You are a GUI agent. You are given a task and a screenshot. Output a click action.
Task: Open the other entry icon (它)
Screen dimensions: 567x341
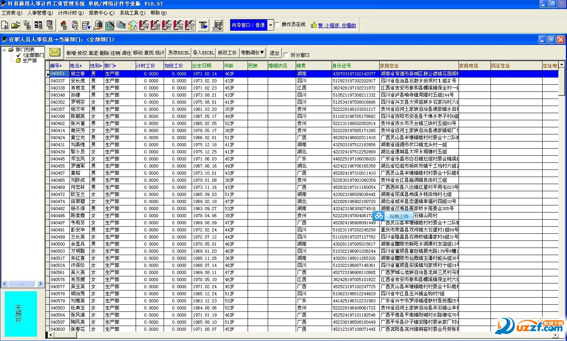pos(190,25)
